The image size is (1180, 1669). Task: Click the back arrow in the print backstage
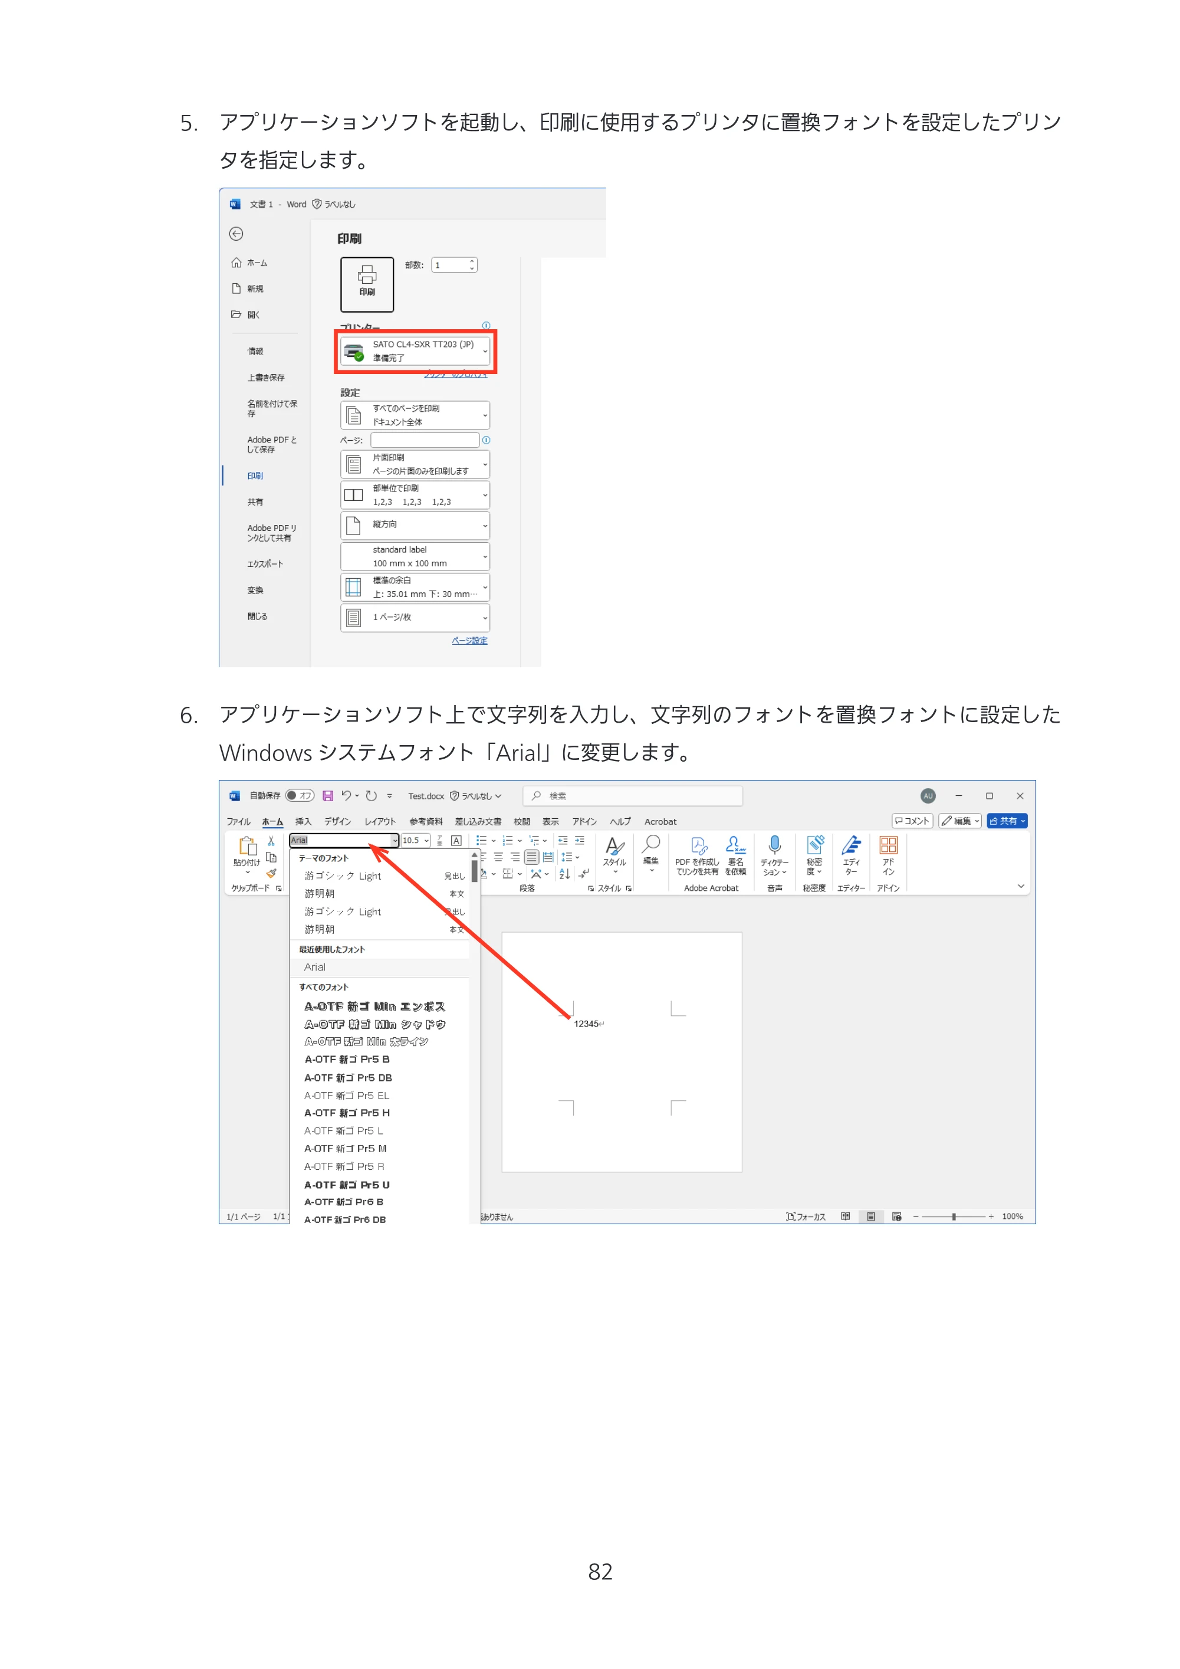pos(236,234)
